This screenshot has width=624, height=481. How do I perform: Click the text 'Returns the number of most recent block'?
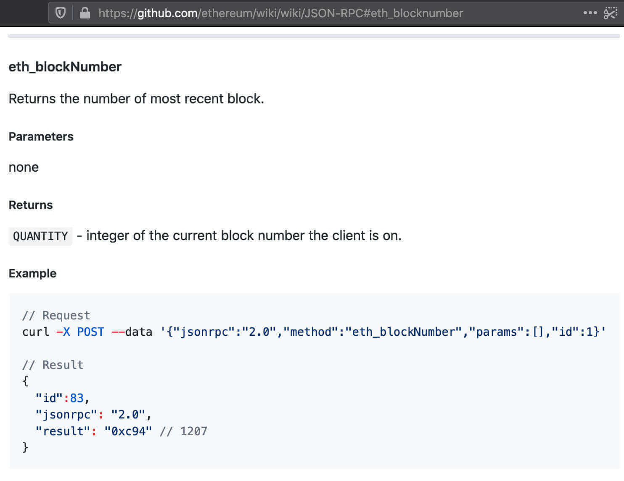pyautogui.click(x=136, y=99)
